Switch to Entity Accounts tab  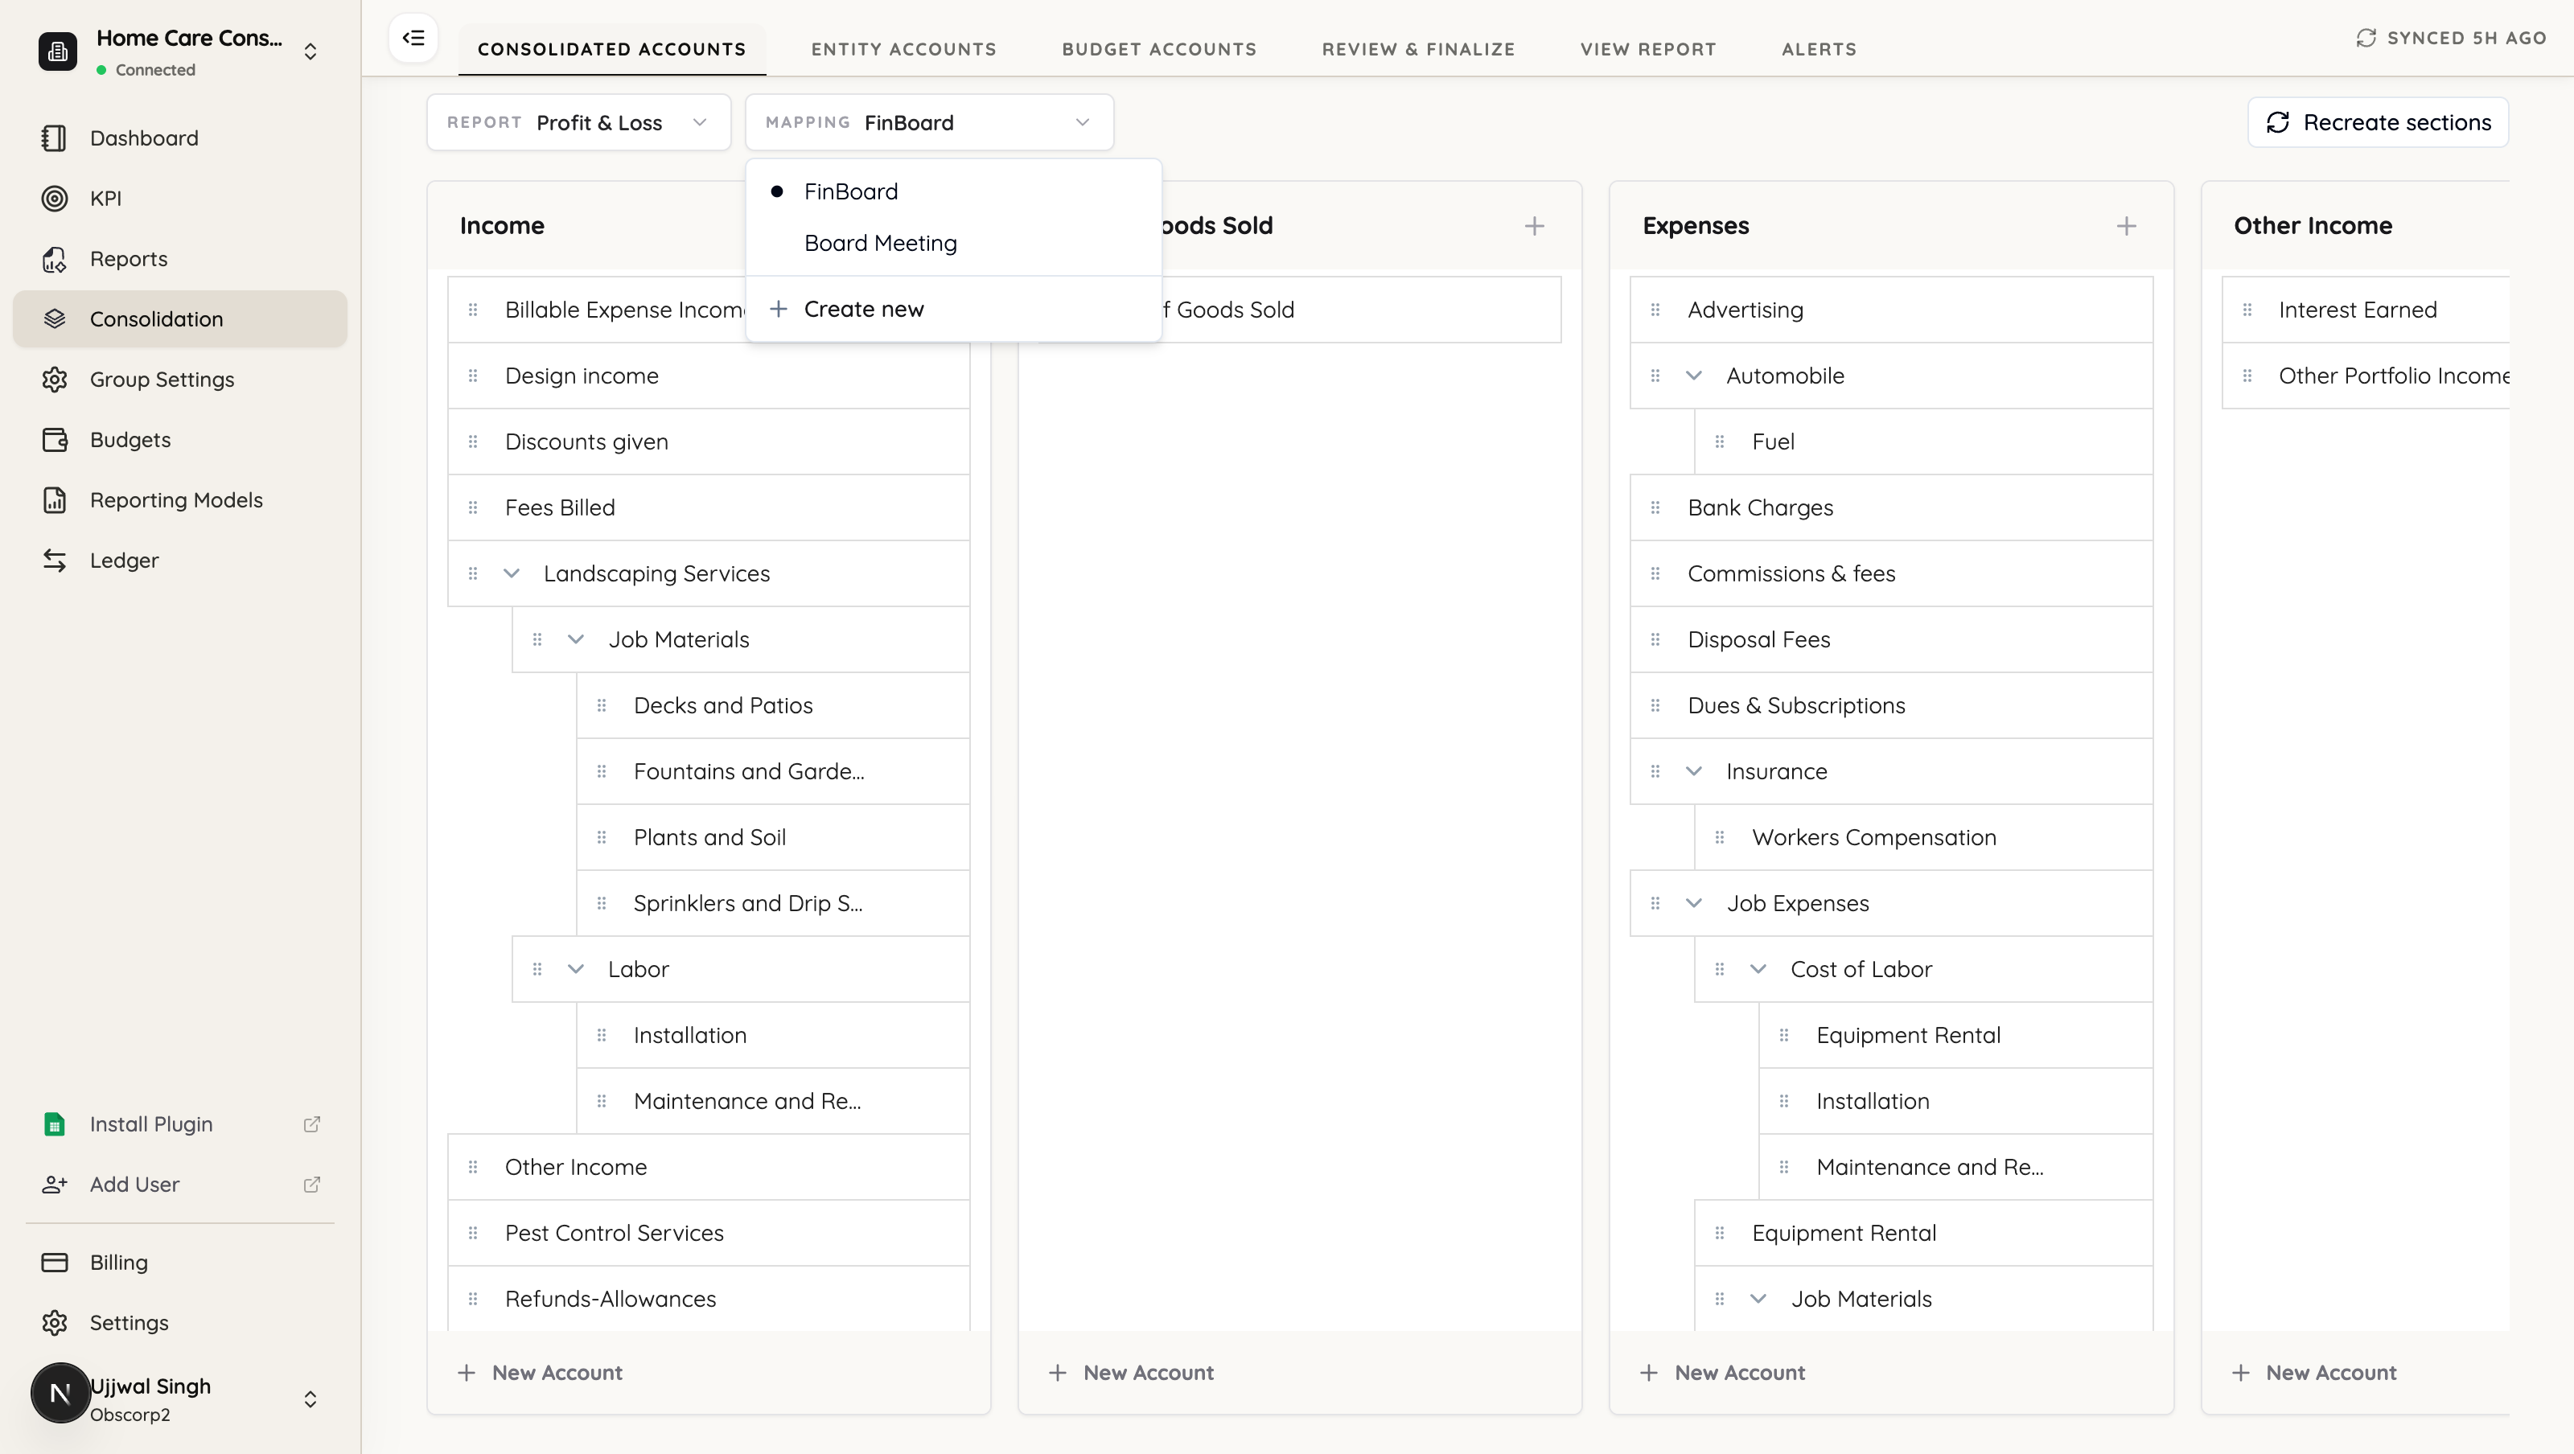pos(903,49)
